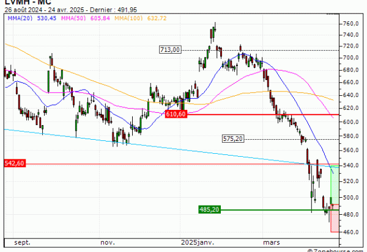Click the green target zone rectangle

click(x=335, y=185)
